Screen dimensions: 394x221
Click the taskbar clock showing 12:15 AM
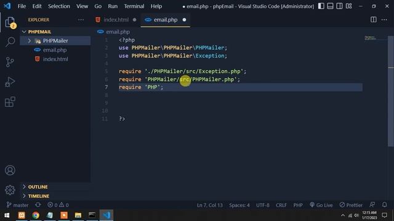coord(369,215)
